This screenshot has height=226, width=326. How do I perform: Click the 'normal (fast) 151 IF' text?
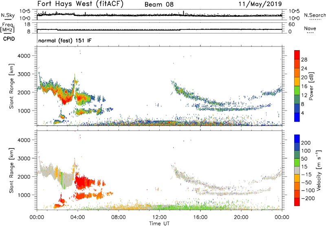pyautogui.click(x=65, y=40)
